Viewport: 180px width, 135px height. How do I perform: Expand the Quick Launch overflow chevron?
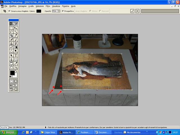pyautogui.click(x=35, y=132)
